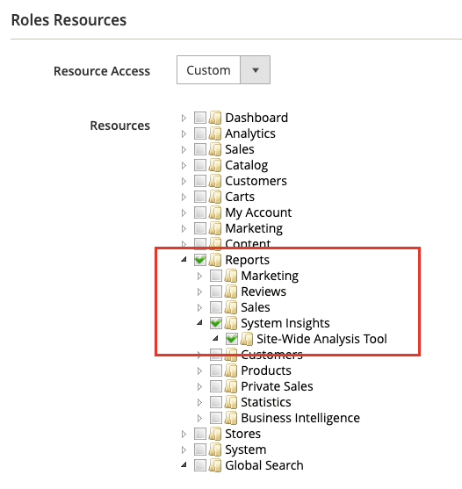Screen dimensions: 462x489
Task: Tick the Products checkbox
Action: [x=216, y=370]
